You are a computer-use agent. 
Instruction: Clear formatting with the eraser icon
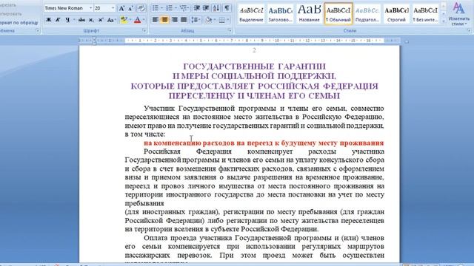[141, 8]
